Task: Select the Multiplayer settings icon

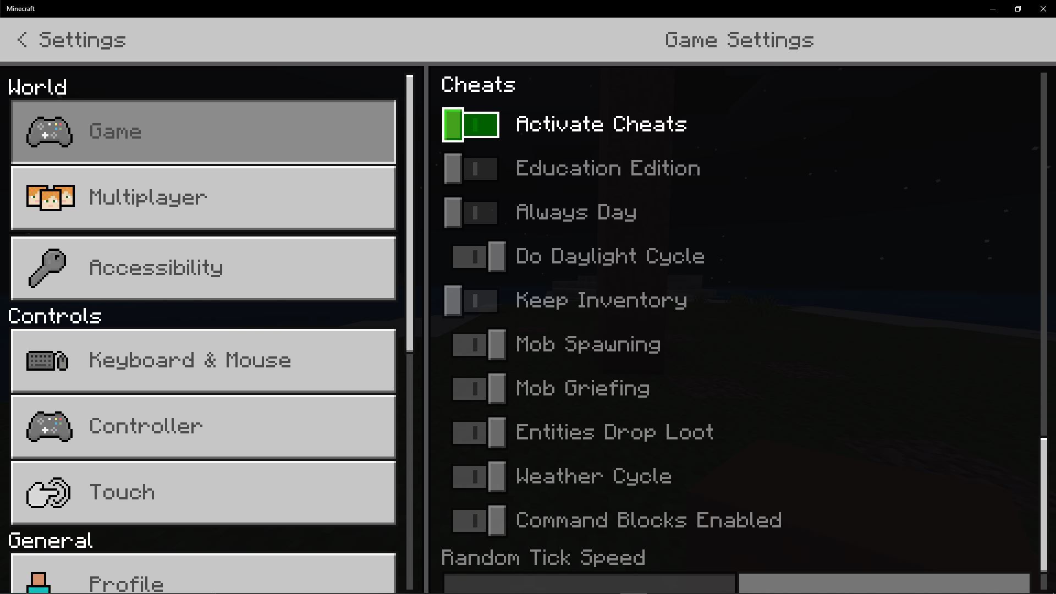Action: coord(48,198)
